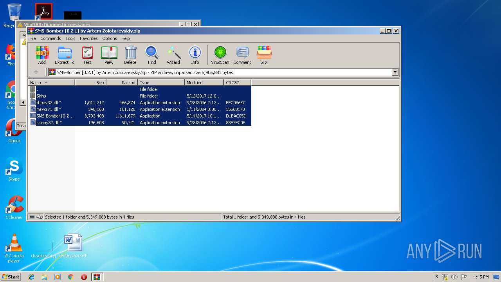Go up one folder level arrow
Viewport: 501px width, 282px height.
[x=36, y=72]
